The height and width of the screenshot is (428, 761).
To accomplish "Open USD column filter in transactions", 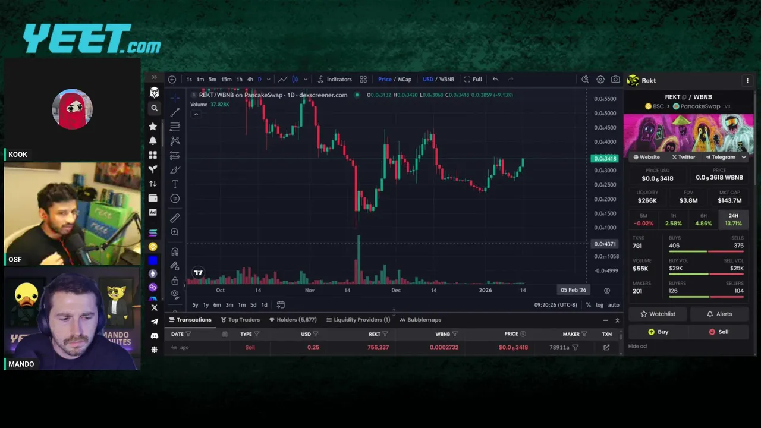I will (315, 334).
